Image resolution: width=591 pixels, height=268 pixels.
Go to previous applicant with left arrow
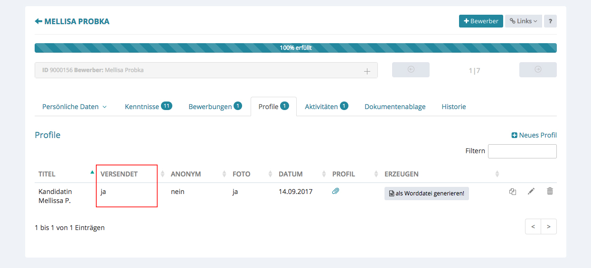(x=411, y=70)
